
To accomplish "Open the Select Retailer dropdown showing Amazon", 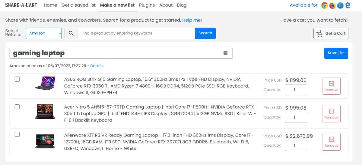I will (x=44, y=33).
